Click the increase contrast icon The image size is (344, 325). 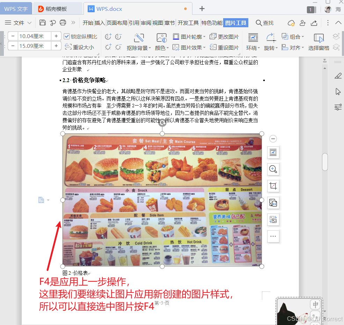click(108, 37)
